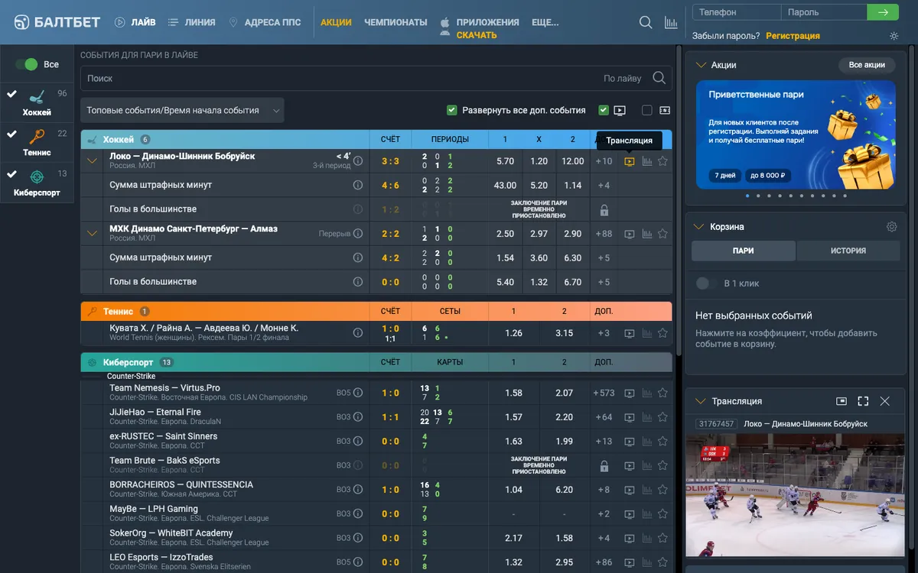Viewport: 918px width, 573px height.
Task: Add Локо — Динамо-Шинник match to favorites star
Action: [662, 161]
